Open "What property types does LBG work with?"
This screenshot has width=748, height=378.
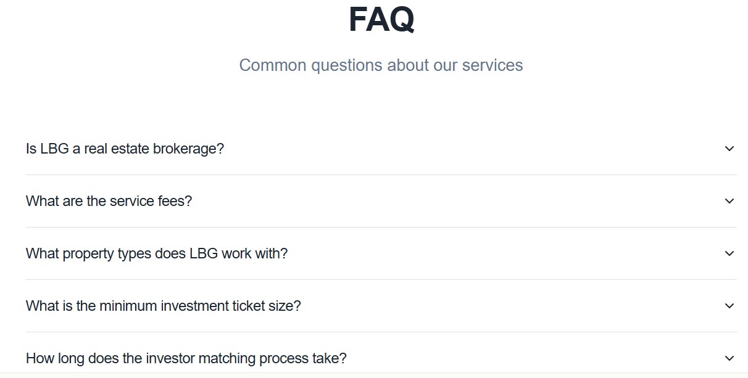(157, 253)
